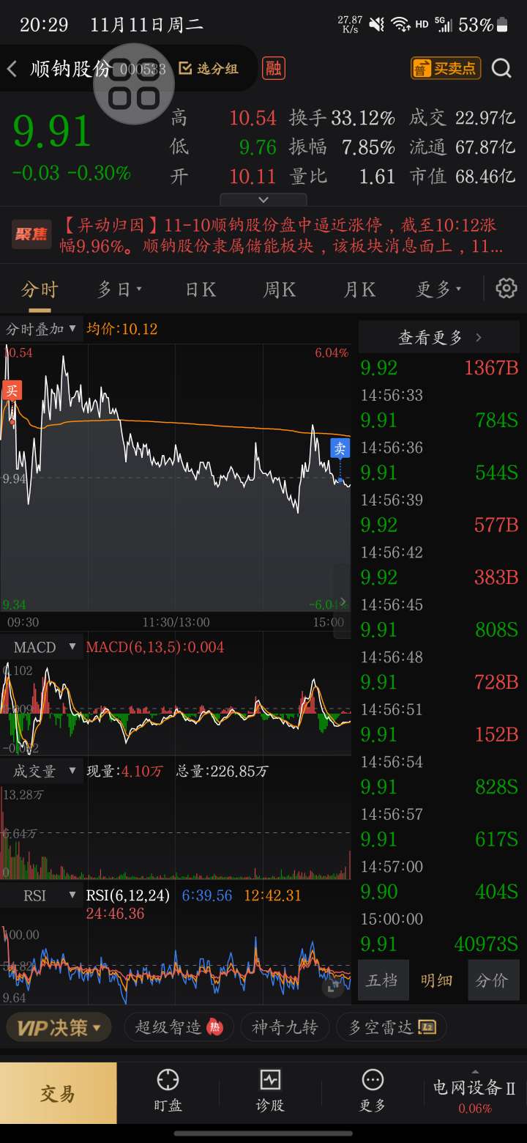Tap the 40973S trade row
The height and width of the screenshot is (1143, 527).
[439, 944]
